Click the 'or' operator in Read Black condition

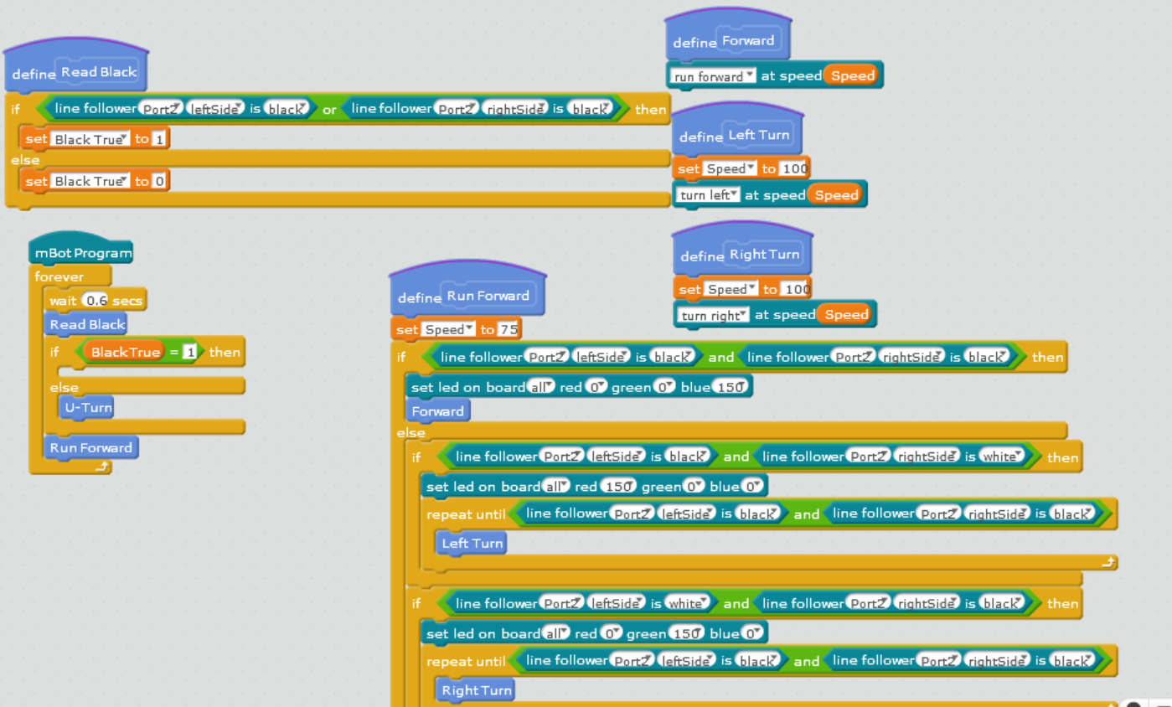pos(329,109)
